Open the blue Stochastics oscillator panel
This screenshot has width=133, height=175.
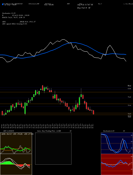117,143
